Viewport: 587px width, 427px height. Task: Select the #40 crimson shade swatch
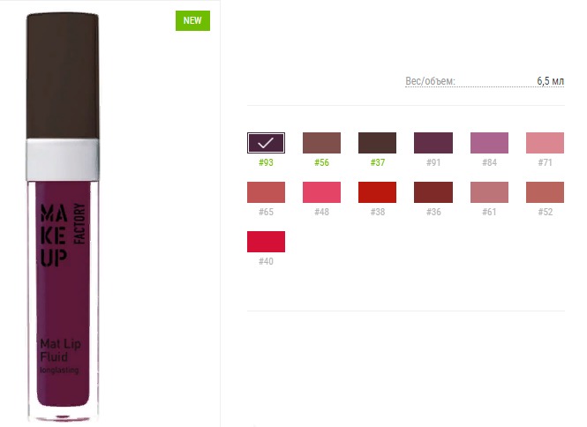click(x=266, y=242)
